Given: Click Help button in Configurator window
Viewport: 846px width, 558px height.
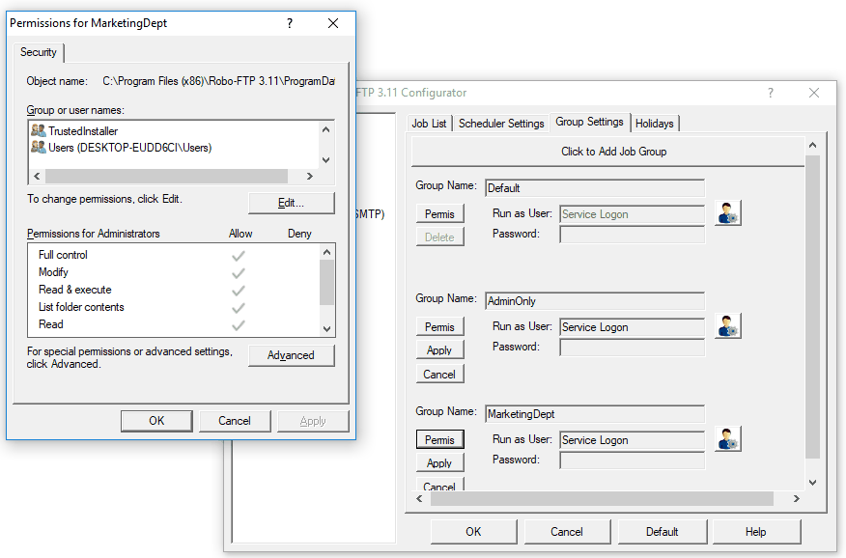Looking at the screenshot, I should 756,532.
